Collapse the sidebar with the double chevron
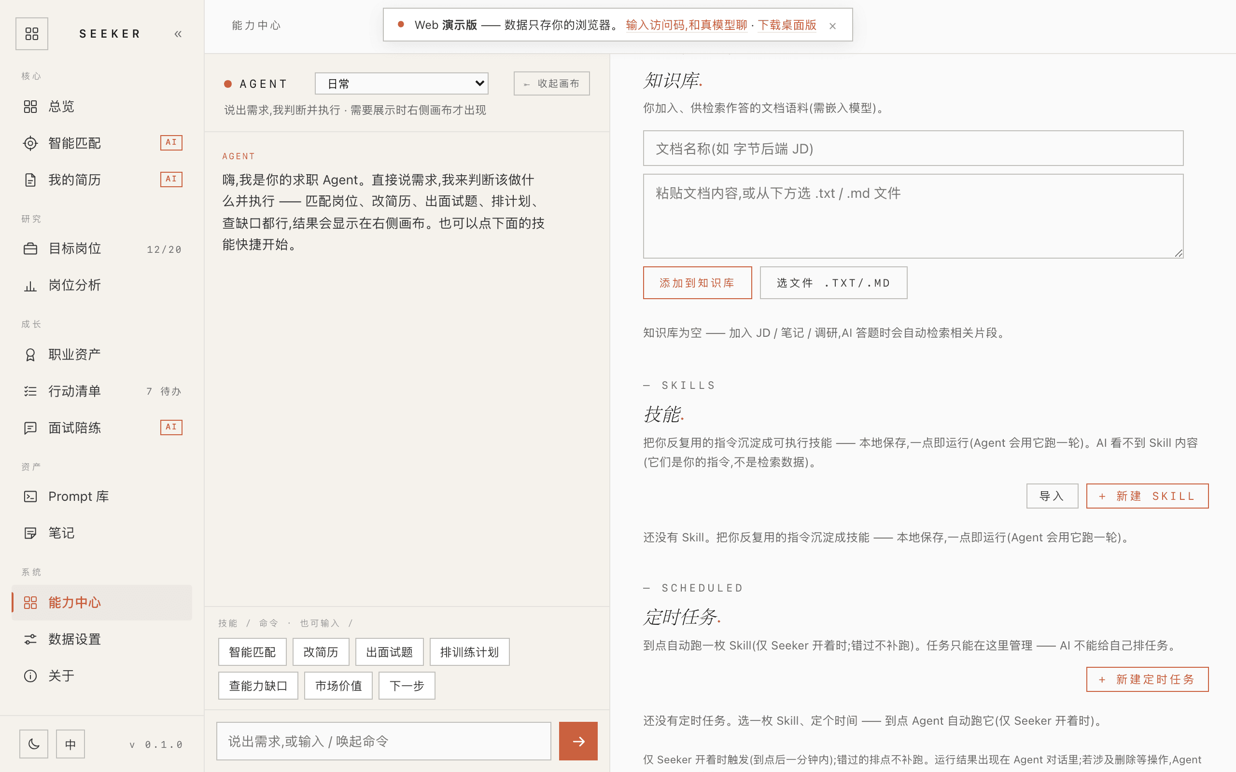The height and width of the screenshot is (772, 1236). coord(178,34)
